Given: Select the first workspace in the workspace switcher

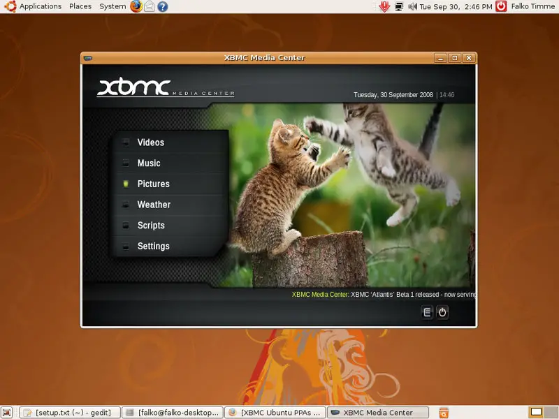Looking at the screenshot, I should click(536, 413).
